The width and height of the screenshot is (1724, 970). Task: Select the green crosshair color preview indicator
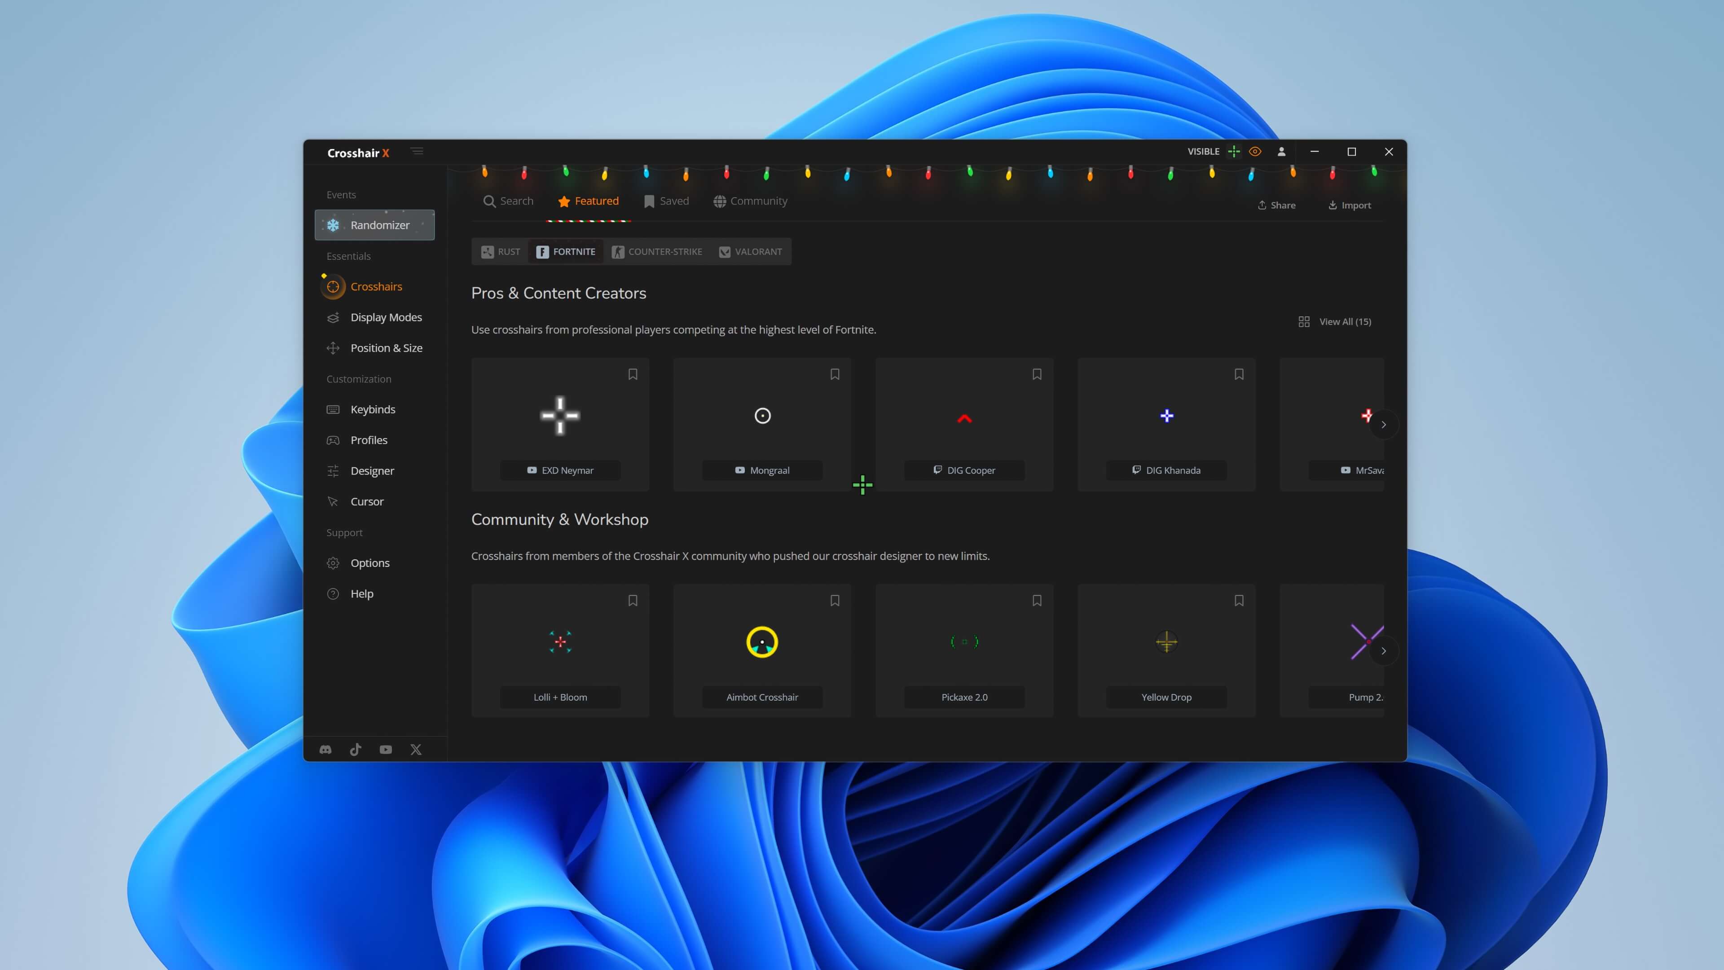pyautogui.click(x=1235, y=151)
